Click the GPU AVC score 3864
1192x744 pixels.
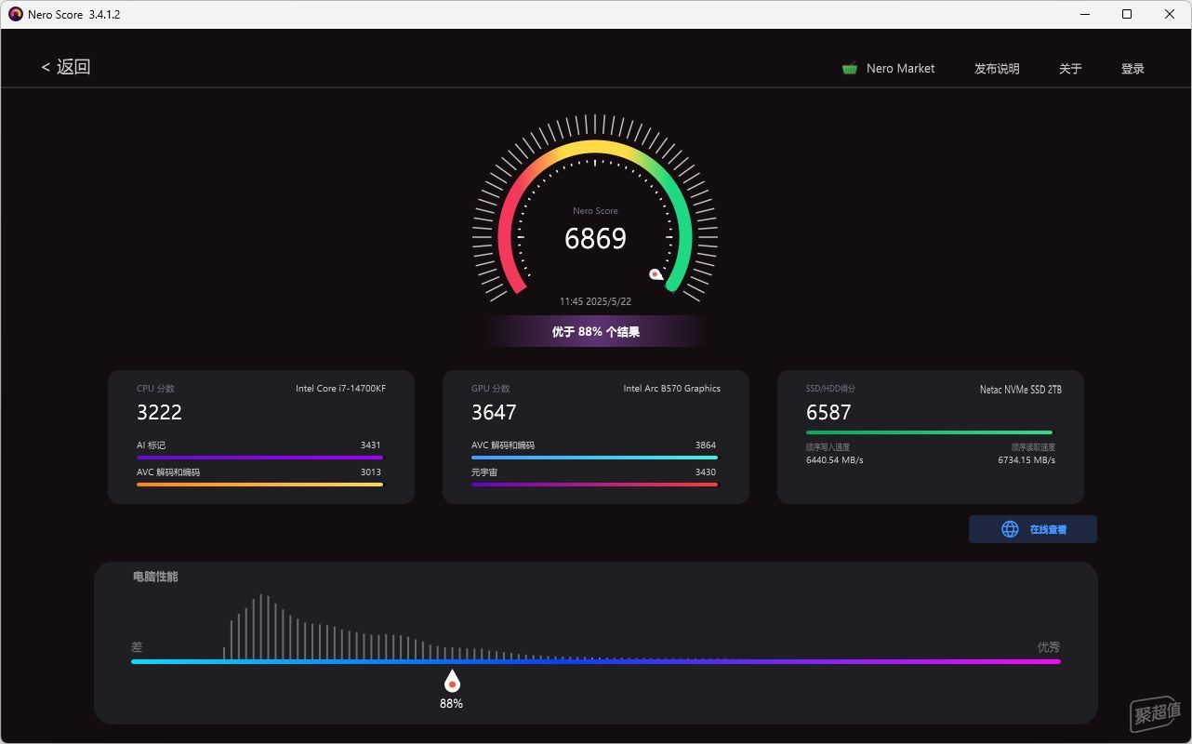pyautogui.click(x=706, y=445)
